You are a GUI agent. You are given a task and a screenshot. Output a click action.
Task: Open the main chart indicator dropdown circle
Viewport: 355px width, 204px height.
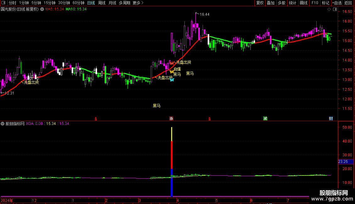42,9
